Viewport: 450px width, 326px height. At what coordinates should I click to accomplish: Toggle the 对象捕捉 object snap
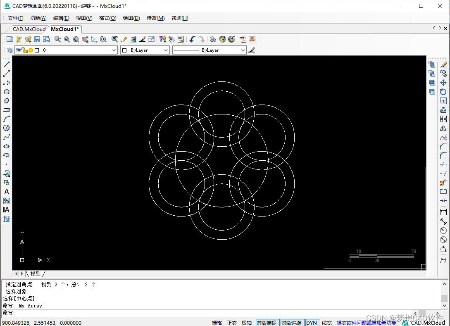(x=267, y=323)
